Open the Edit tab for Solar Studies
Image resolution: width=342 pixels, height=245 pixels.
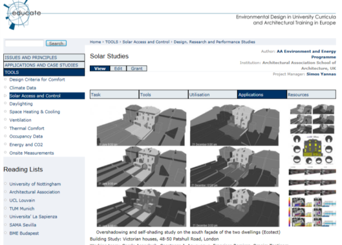118,69
